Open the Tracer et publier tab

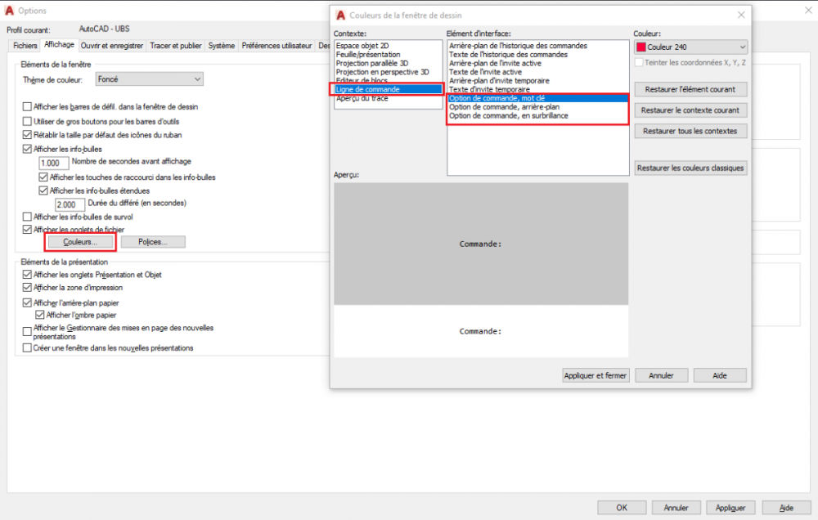[x=176, y=46]
